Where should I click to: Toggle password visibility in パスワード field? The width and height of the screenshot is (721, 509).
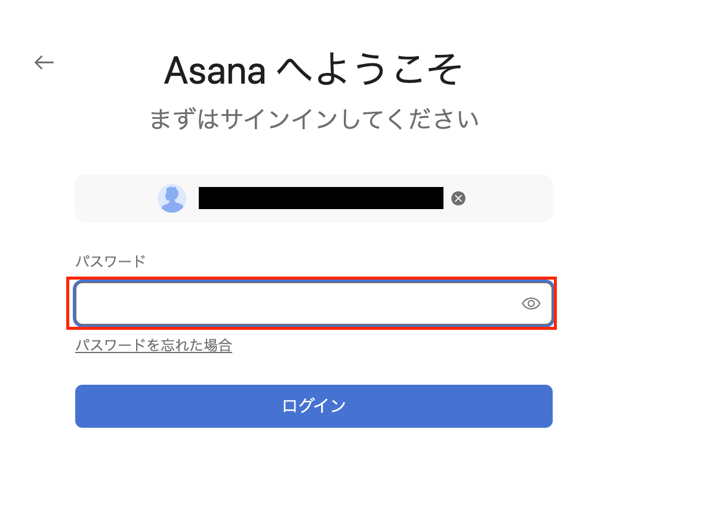tap(531, 303)
